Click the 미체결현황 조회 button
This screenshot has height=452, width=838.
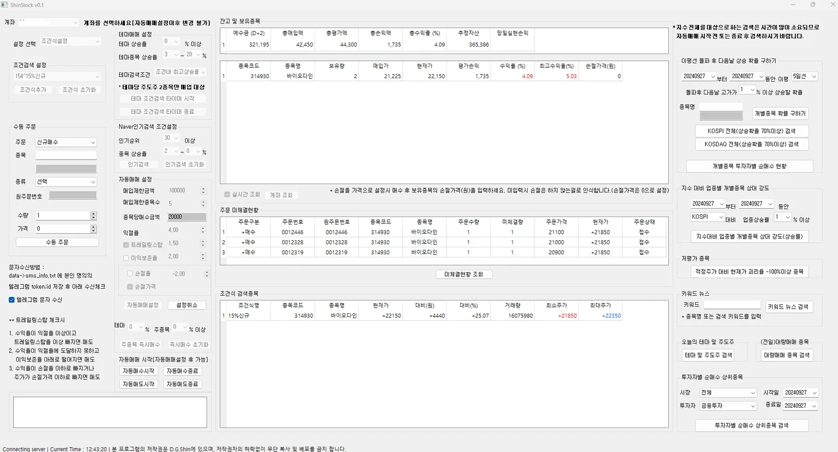pyautogui.click(x=464, y=274)
